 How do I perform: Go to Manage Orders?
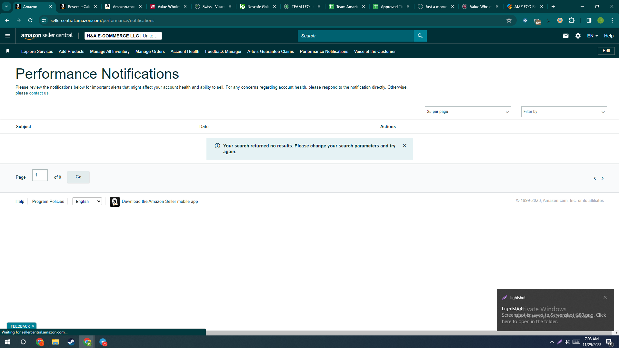click(150, 51)
